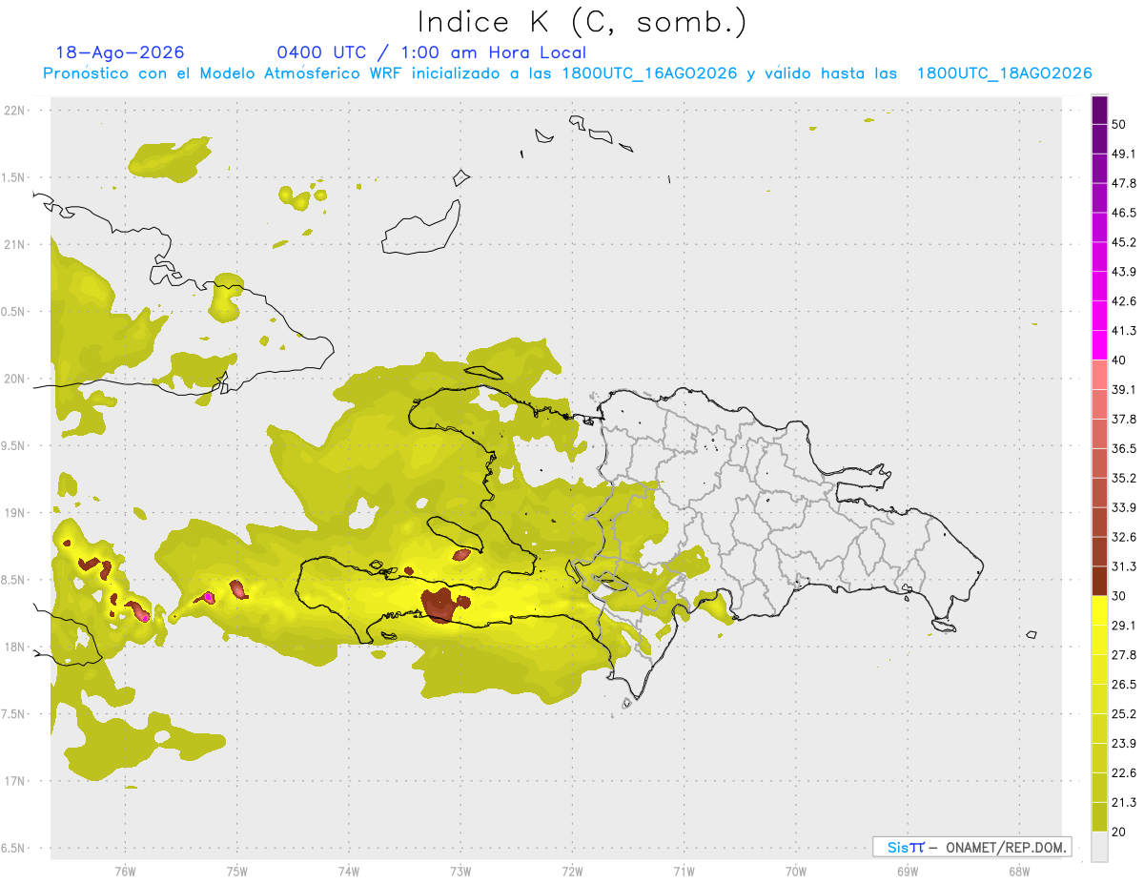The width and height of the screenshot is (1144, 884).
Task: Click the colorbar label '39.1'
Action: (x=1124, y=390)
